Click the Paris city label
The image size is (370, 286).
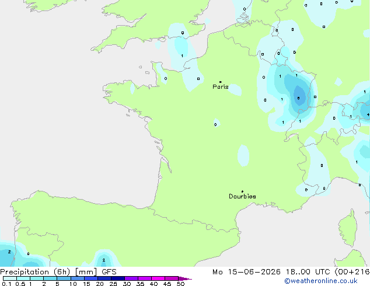click(221, 87)
